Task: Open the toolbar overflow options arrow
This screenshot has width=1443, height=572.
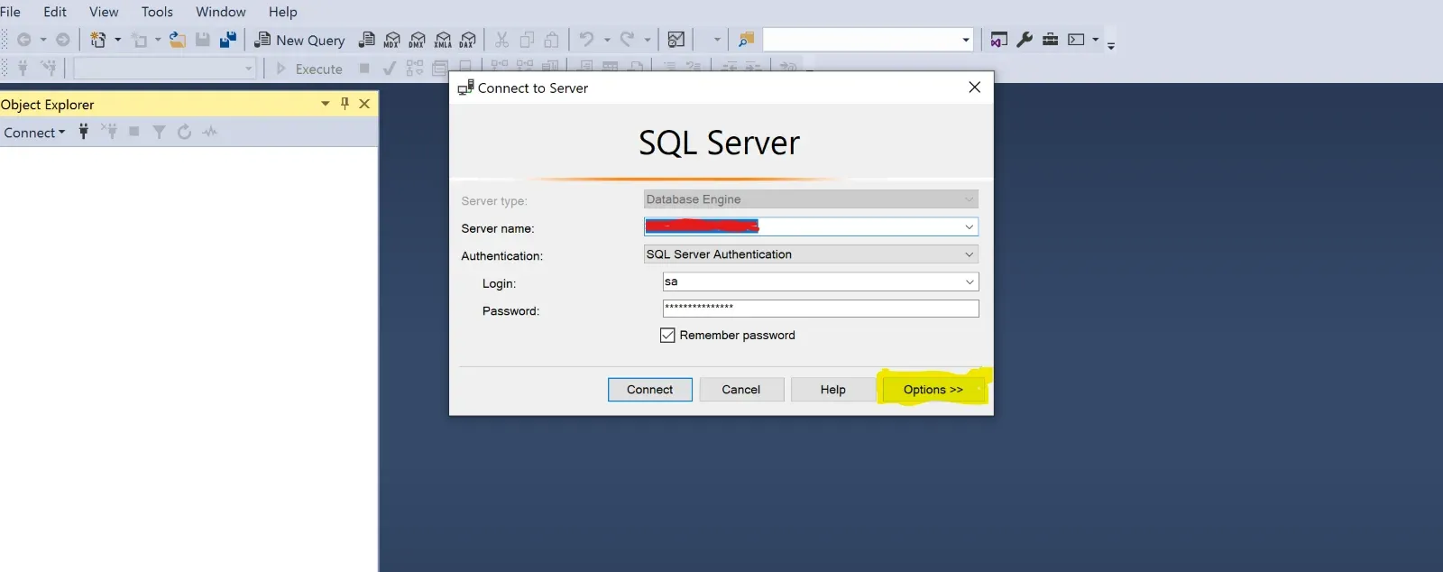Action: click(x=1111, y=44)
